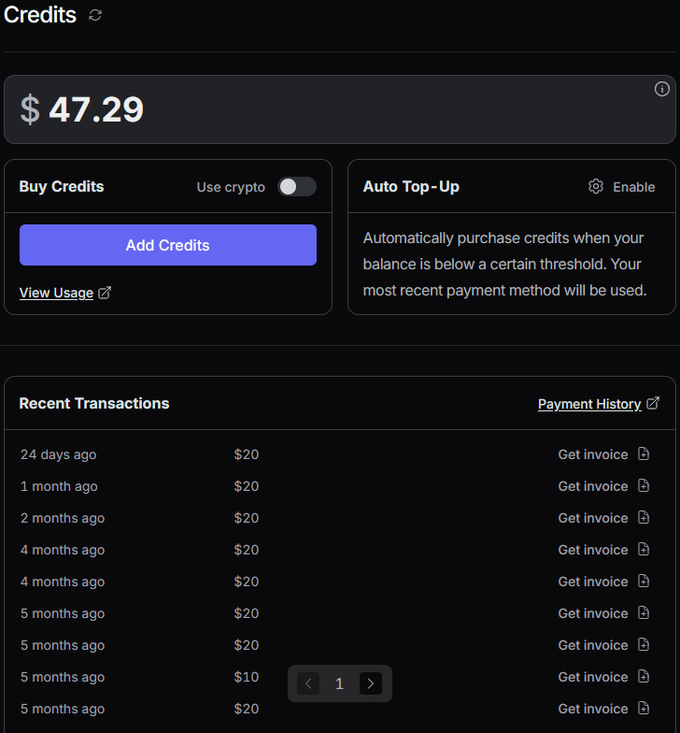
Task: Click the $20 amount for 24 days ago
Action: click(x=247, y=454)
